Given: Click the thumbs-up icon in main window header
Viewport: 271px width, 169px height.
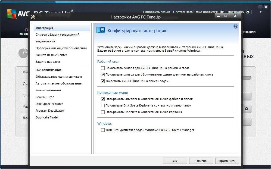Looking at the screenshot, I should pos(222,12).
